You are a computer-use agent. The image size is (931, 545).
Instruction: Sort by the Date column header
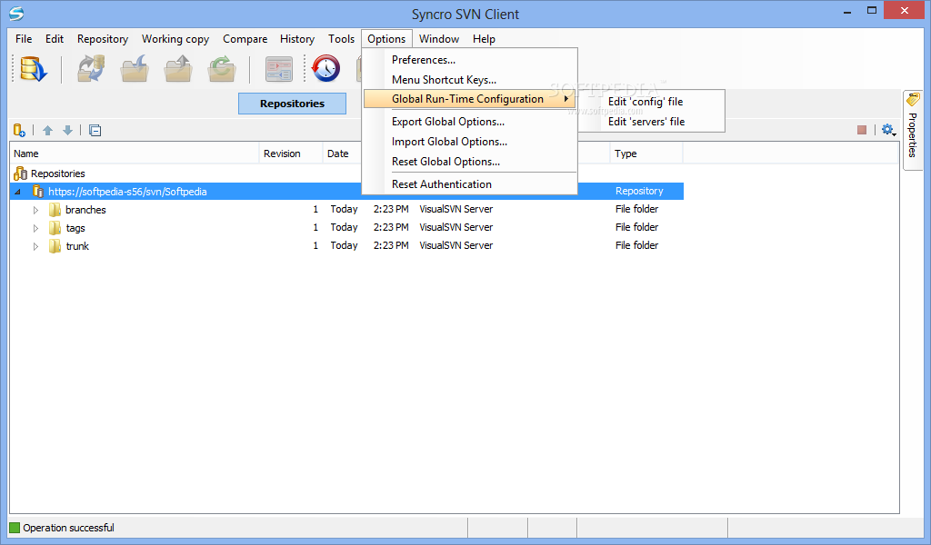point(342,153)
